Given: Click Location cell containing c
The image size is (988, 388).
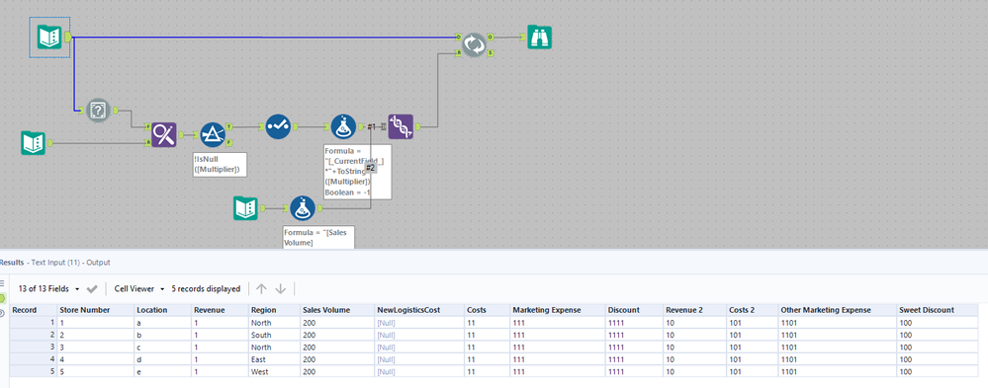Looking at the screenshot, I should (162, 348).
